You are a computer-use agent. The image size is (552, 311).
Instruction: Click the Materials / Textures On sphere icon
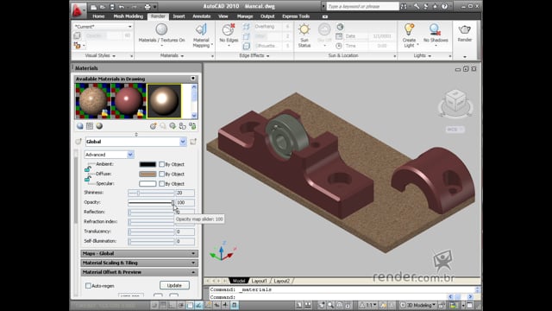coord(161,29)
